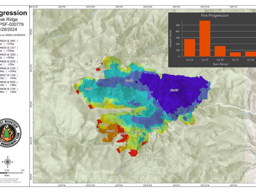Select the Jun 27 bar in the chart
Image resolution: width=256 pixels, height=192 pixels.
coord(235,54)
